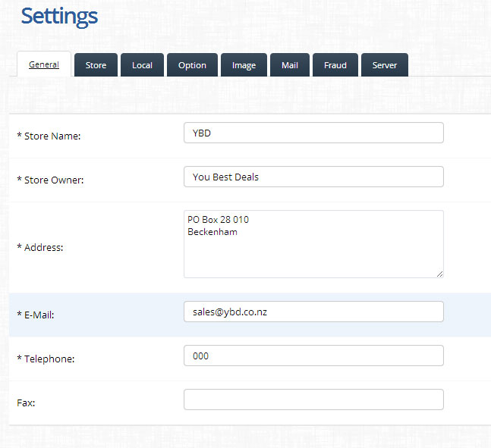Switch to the General tab
This screenshot has height=448, width=491.
click(x=44, y=64)
